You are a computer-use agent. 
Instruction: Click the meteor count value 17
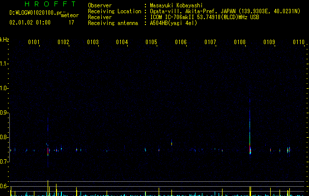click(x=71, y=23)
